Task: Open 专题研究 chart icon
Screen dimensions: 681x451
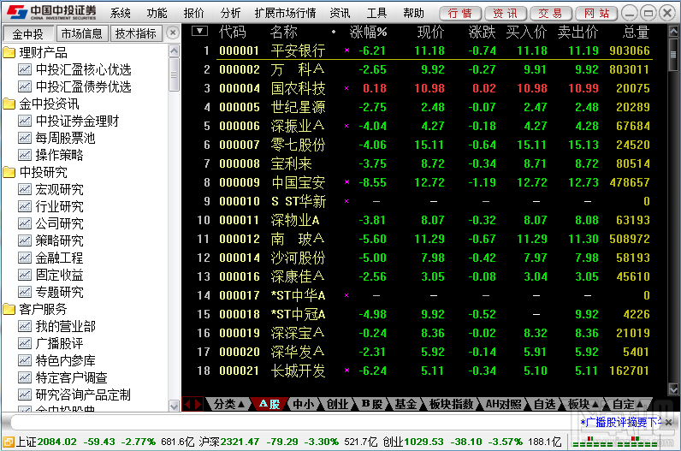Action: pos(25,292)
